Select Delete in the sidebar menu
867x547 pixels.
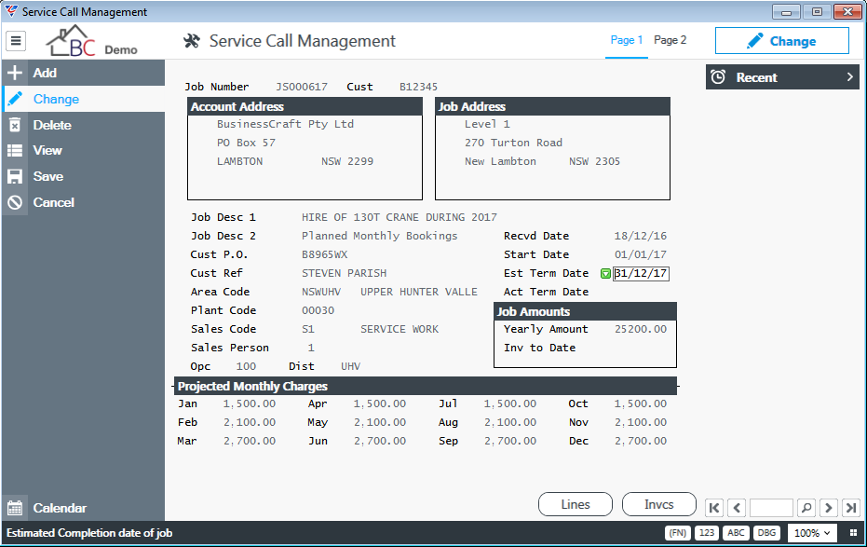[83, 125]
